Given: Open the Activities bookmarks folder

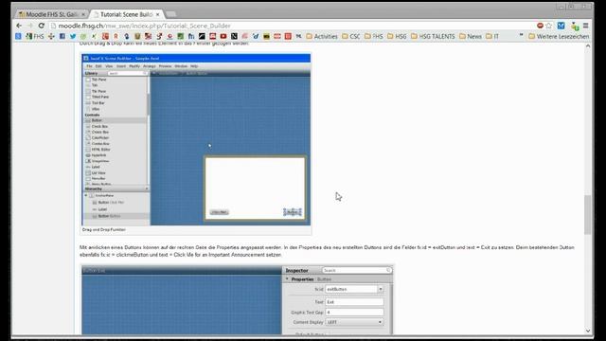Looking at the screenshot, I should 322,36.
